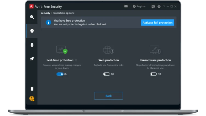206x116 pixels.
Task: Click the Web protection globe icon
Action: (109, 50)
